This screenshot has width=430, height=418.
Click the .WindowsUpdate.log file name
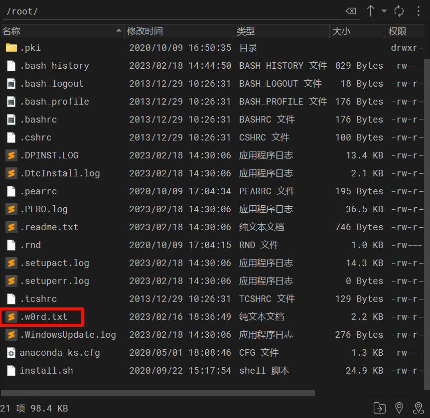pos(68,335)
